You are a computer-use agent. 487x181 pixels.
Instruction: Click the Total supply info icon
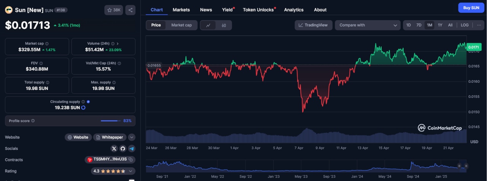[x=48, y=82]
